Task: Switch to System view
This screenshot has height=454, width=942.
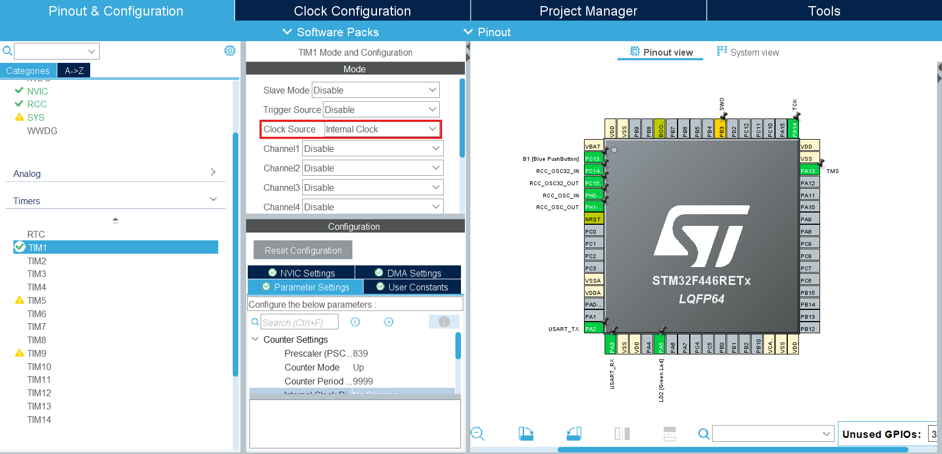Action: pyautogui.click(x=748, y=52)
